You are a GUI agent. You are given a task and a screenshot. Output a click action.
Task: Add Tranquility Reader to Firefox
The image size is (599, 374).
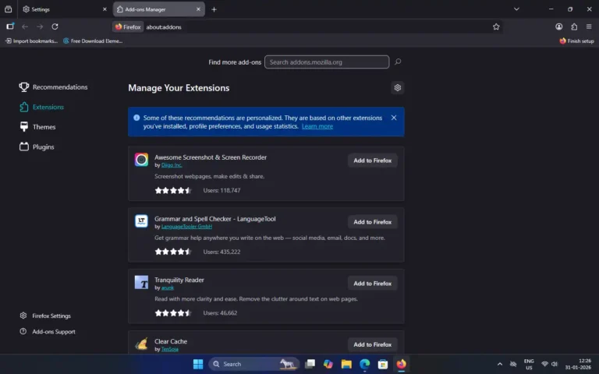click(x=373, y=283)
